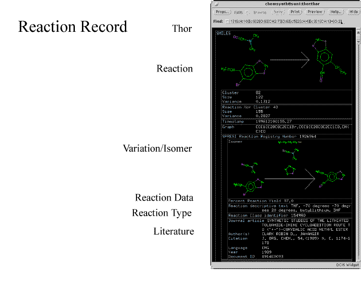This screenshot has height=286, width=361.
Task: Click the THF ring structure in Isomer panel
Action: pos(289,169)
